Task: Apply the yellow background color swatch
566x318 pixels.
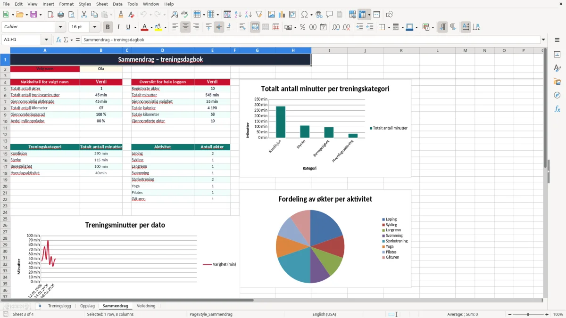Action: pos(158,27)
